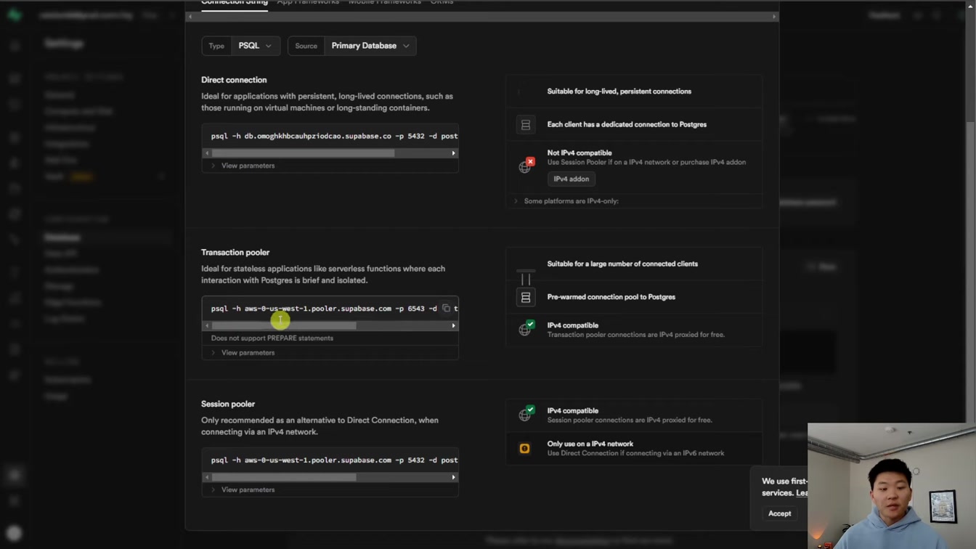
Task: Click the 'Session pooler' heading
Action: [228, 404]
